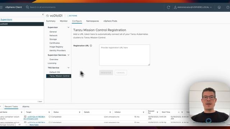230x129 pixels.
Task: Filter the Queued For column
Action: click(157, 112)
